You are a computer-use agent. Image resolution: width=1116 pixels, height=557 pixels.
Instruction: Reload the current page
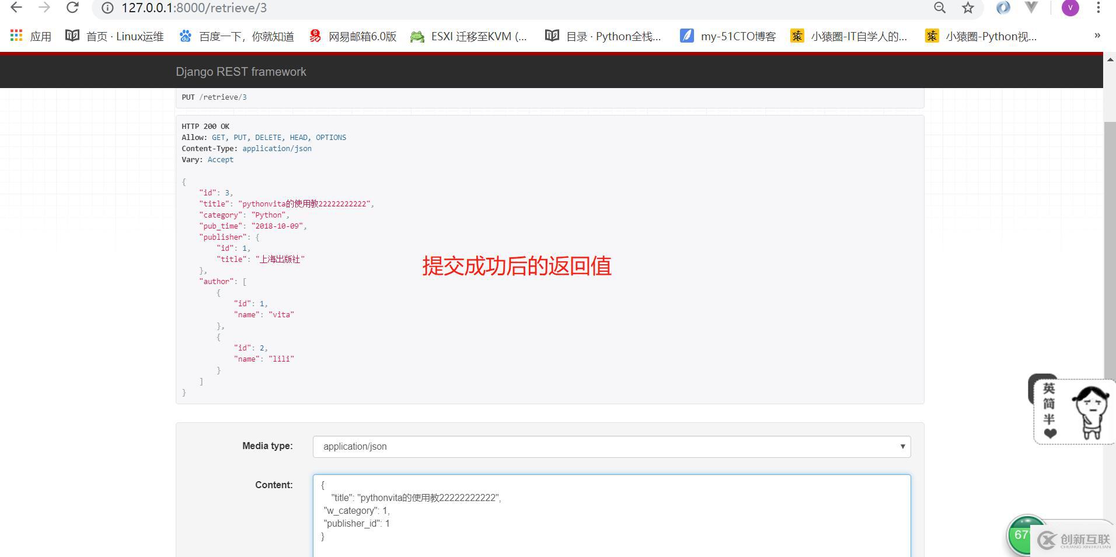coord(72,8)
